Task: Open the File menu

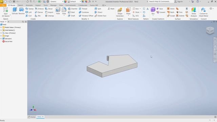Action: point(3,5)
